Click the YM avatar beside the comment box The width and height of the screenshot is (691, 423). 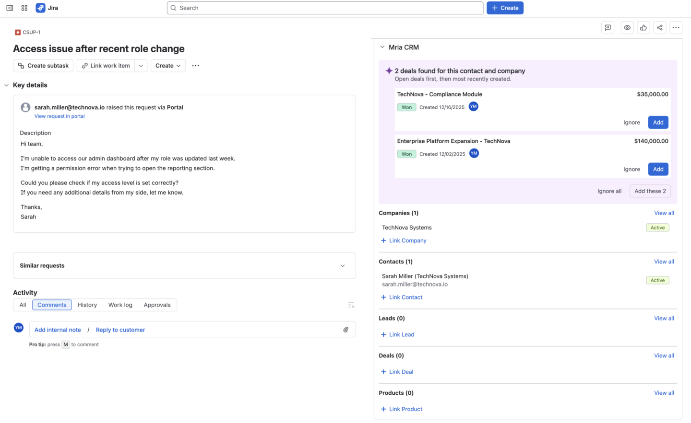click(19, 328)
